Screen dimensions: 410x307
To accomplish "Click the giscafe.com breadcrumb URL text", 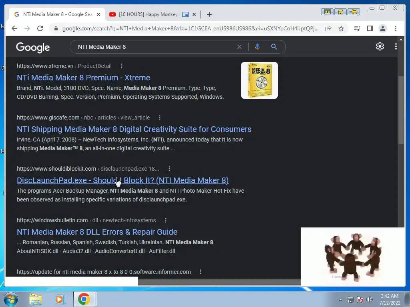I will pyautogui.click(x=83, y=118).
